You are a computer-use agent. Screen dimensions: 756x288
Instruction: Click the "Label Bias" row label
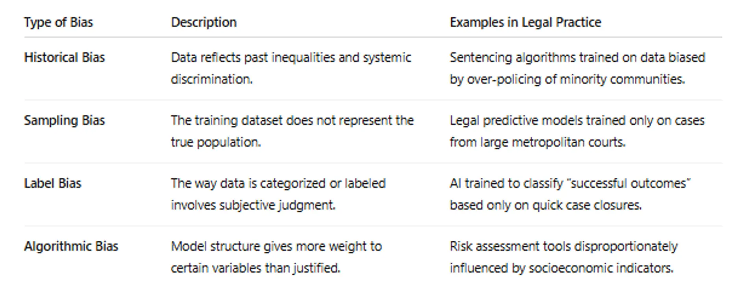click(52, 183)
